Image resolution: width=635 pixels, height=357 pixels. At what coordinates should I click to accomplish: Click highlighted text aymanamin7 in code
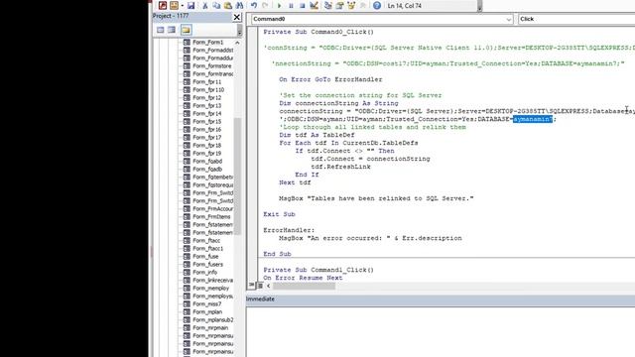(533, 119)
